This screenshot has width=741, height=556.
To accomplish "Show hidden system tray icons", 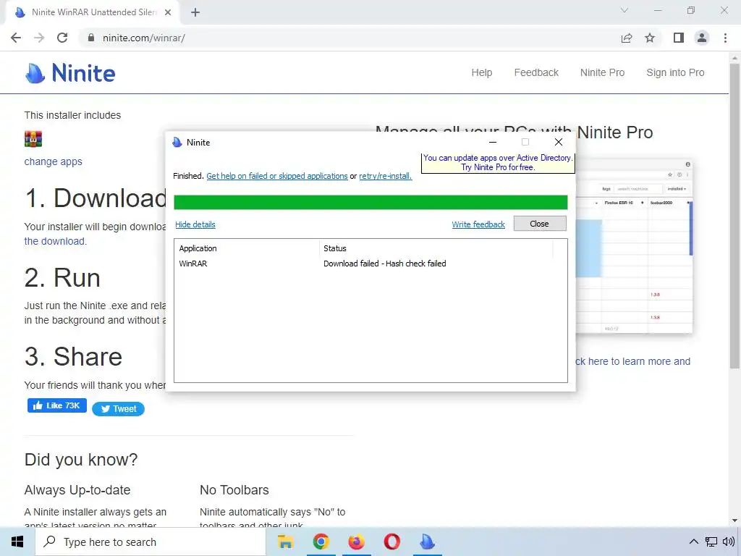I will click(693, 542).
